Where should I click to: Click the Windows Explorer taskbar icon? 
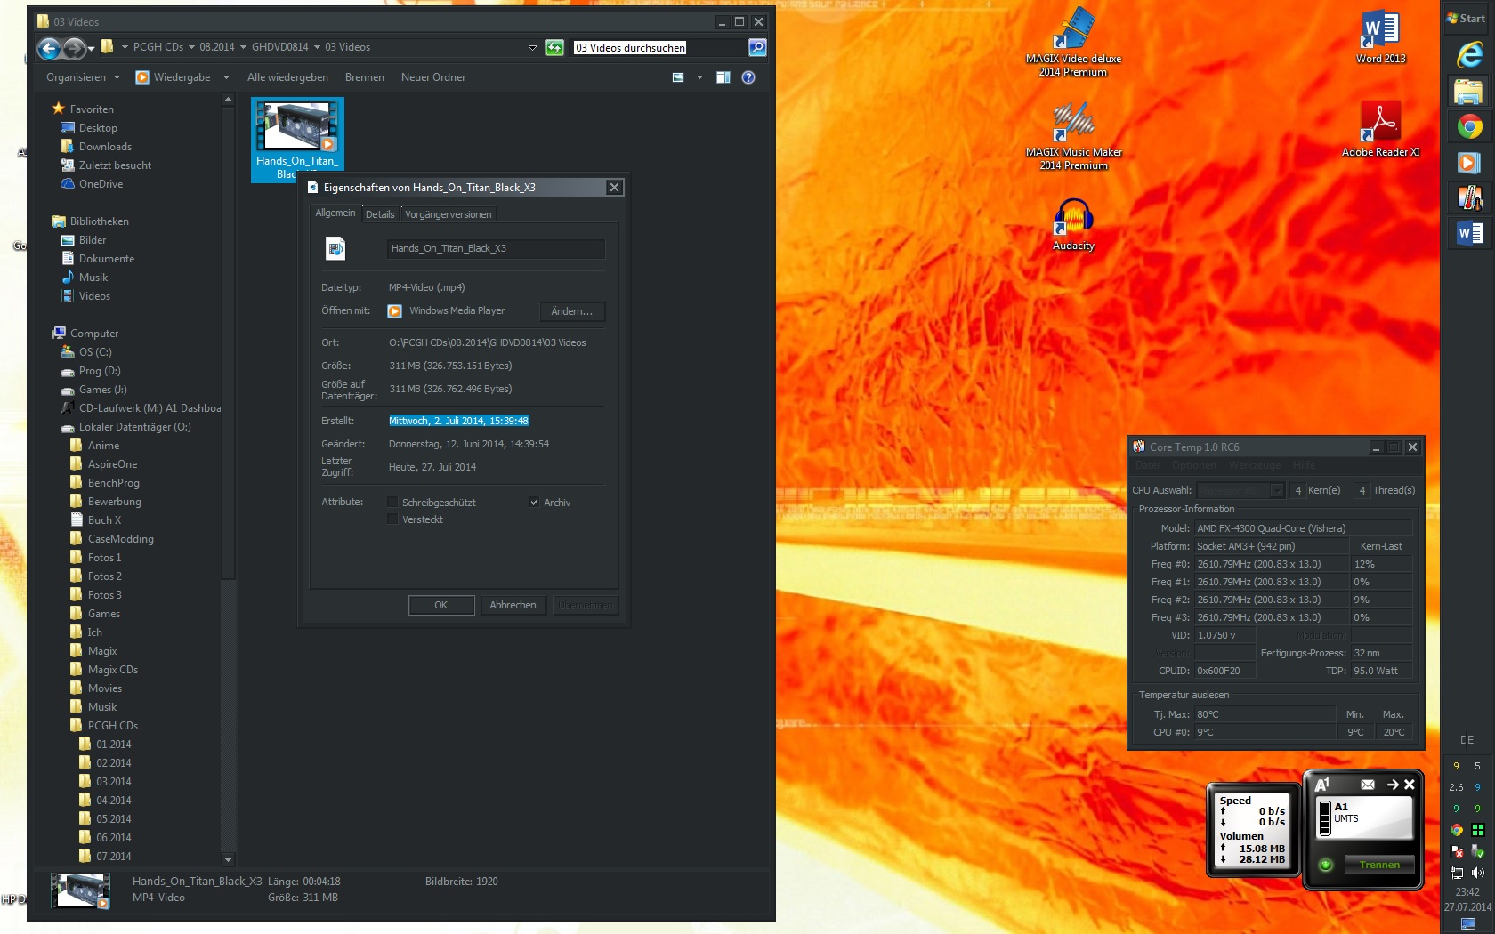[1469, 92]
